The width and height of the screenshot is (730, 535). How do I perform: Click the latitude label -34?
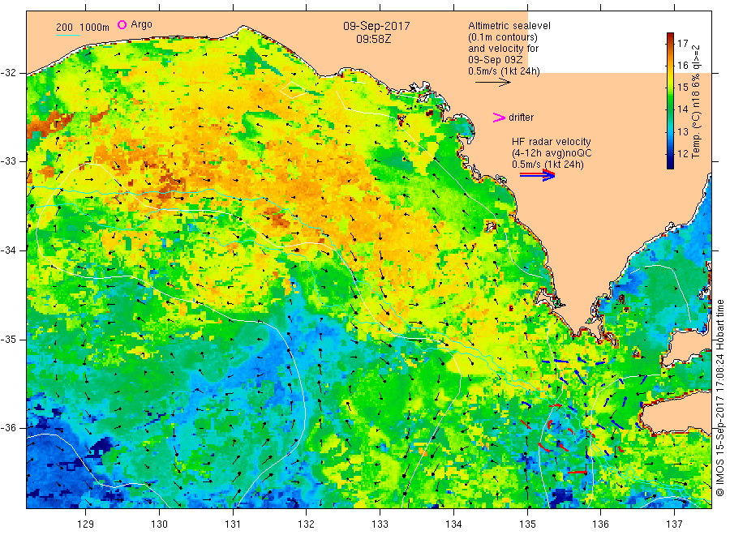point(8,250)
